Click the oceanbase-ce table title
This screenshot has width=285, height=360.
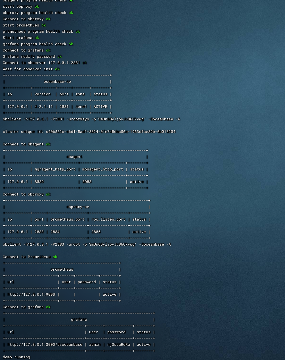(x=57, y=82)
